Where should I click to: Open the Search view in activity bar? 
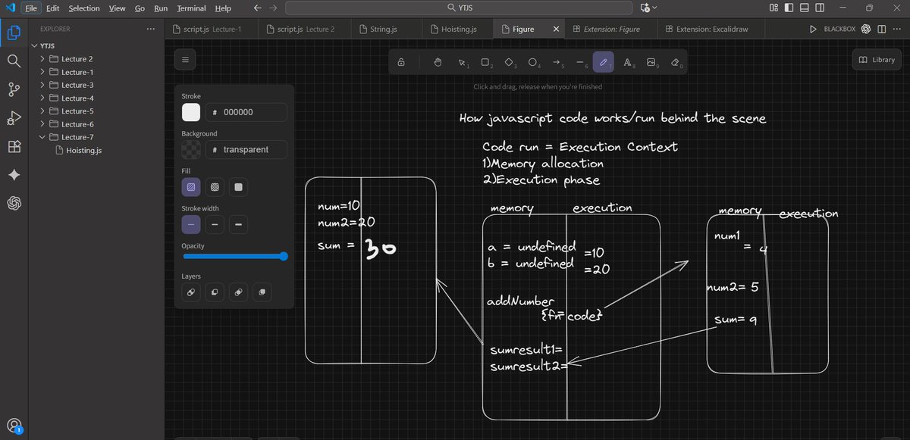14,61
